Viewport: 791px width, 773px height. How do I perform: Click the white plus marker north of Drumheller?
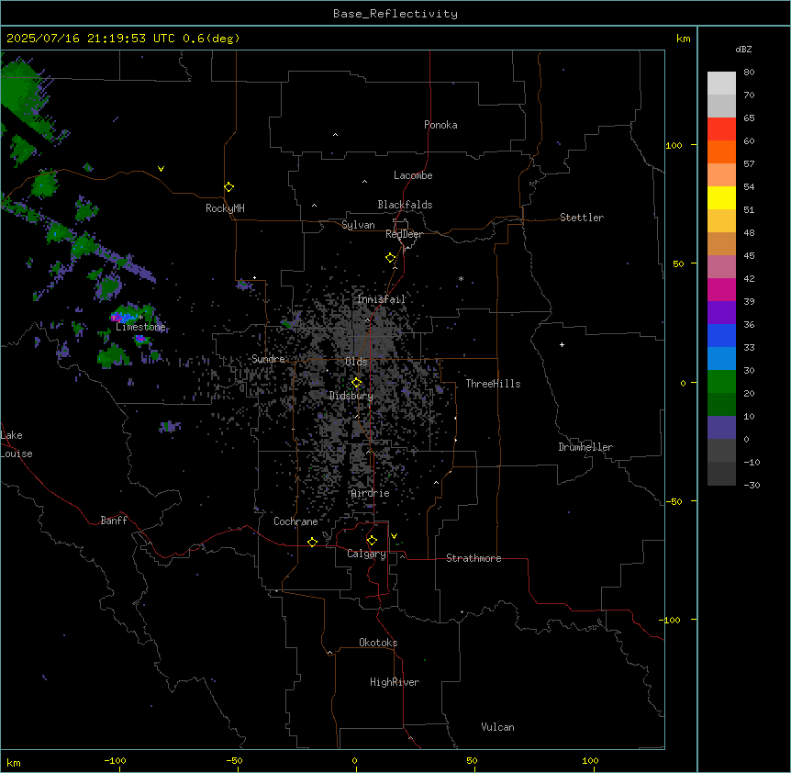(x=562, y=344)
